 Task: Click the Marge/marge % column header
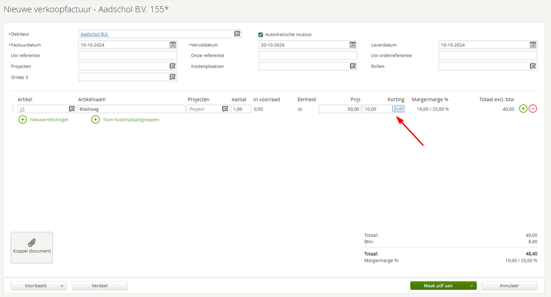pyautogui.click(x=430, y=99)
